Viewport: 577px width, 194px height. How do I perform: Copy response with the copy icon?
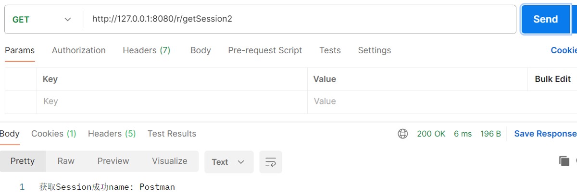click(x=564, y=161)
